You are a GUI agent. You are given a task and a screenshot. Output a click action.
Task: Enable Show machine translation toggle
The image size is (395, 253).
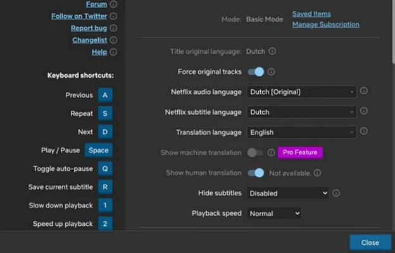pyautogui.click(x=255, y=152)
